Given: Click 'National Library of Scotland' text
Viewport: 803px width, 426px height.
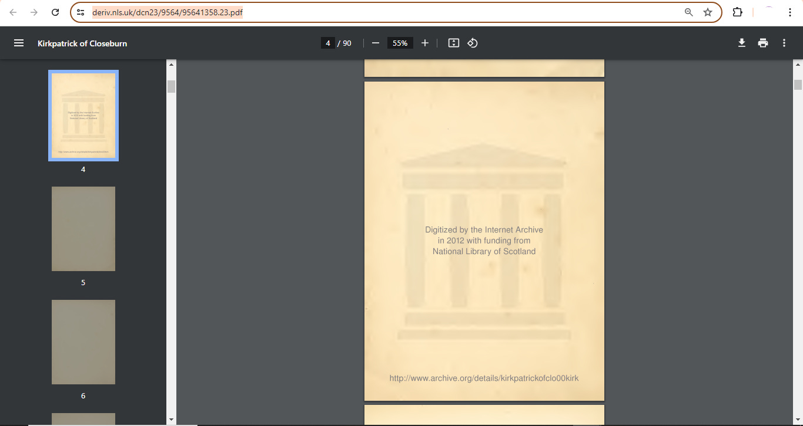Looking at the screenshot, I should tap(484, 251).
